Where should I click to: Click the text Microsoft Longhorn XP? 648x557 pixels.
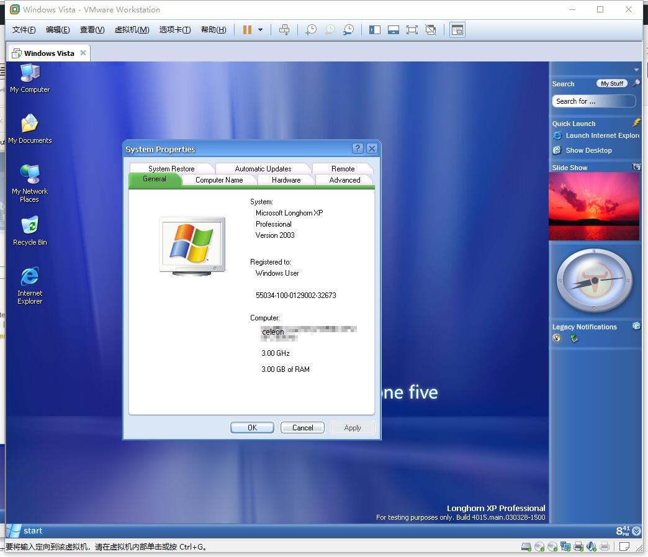coord(289,213)
